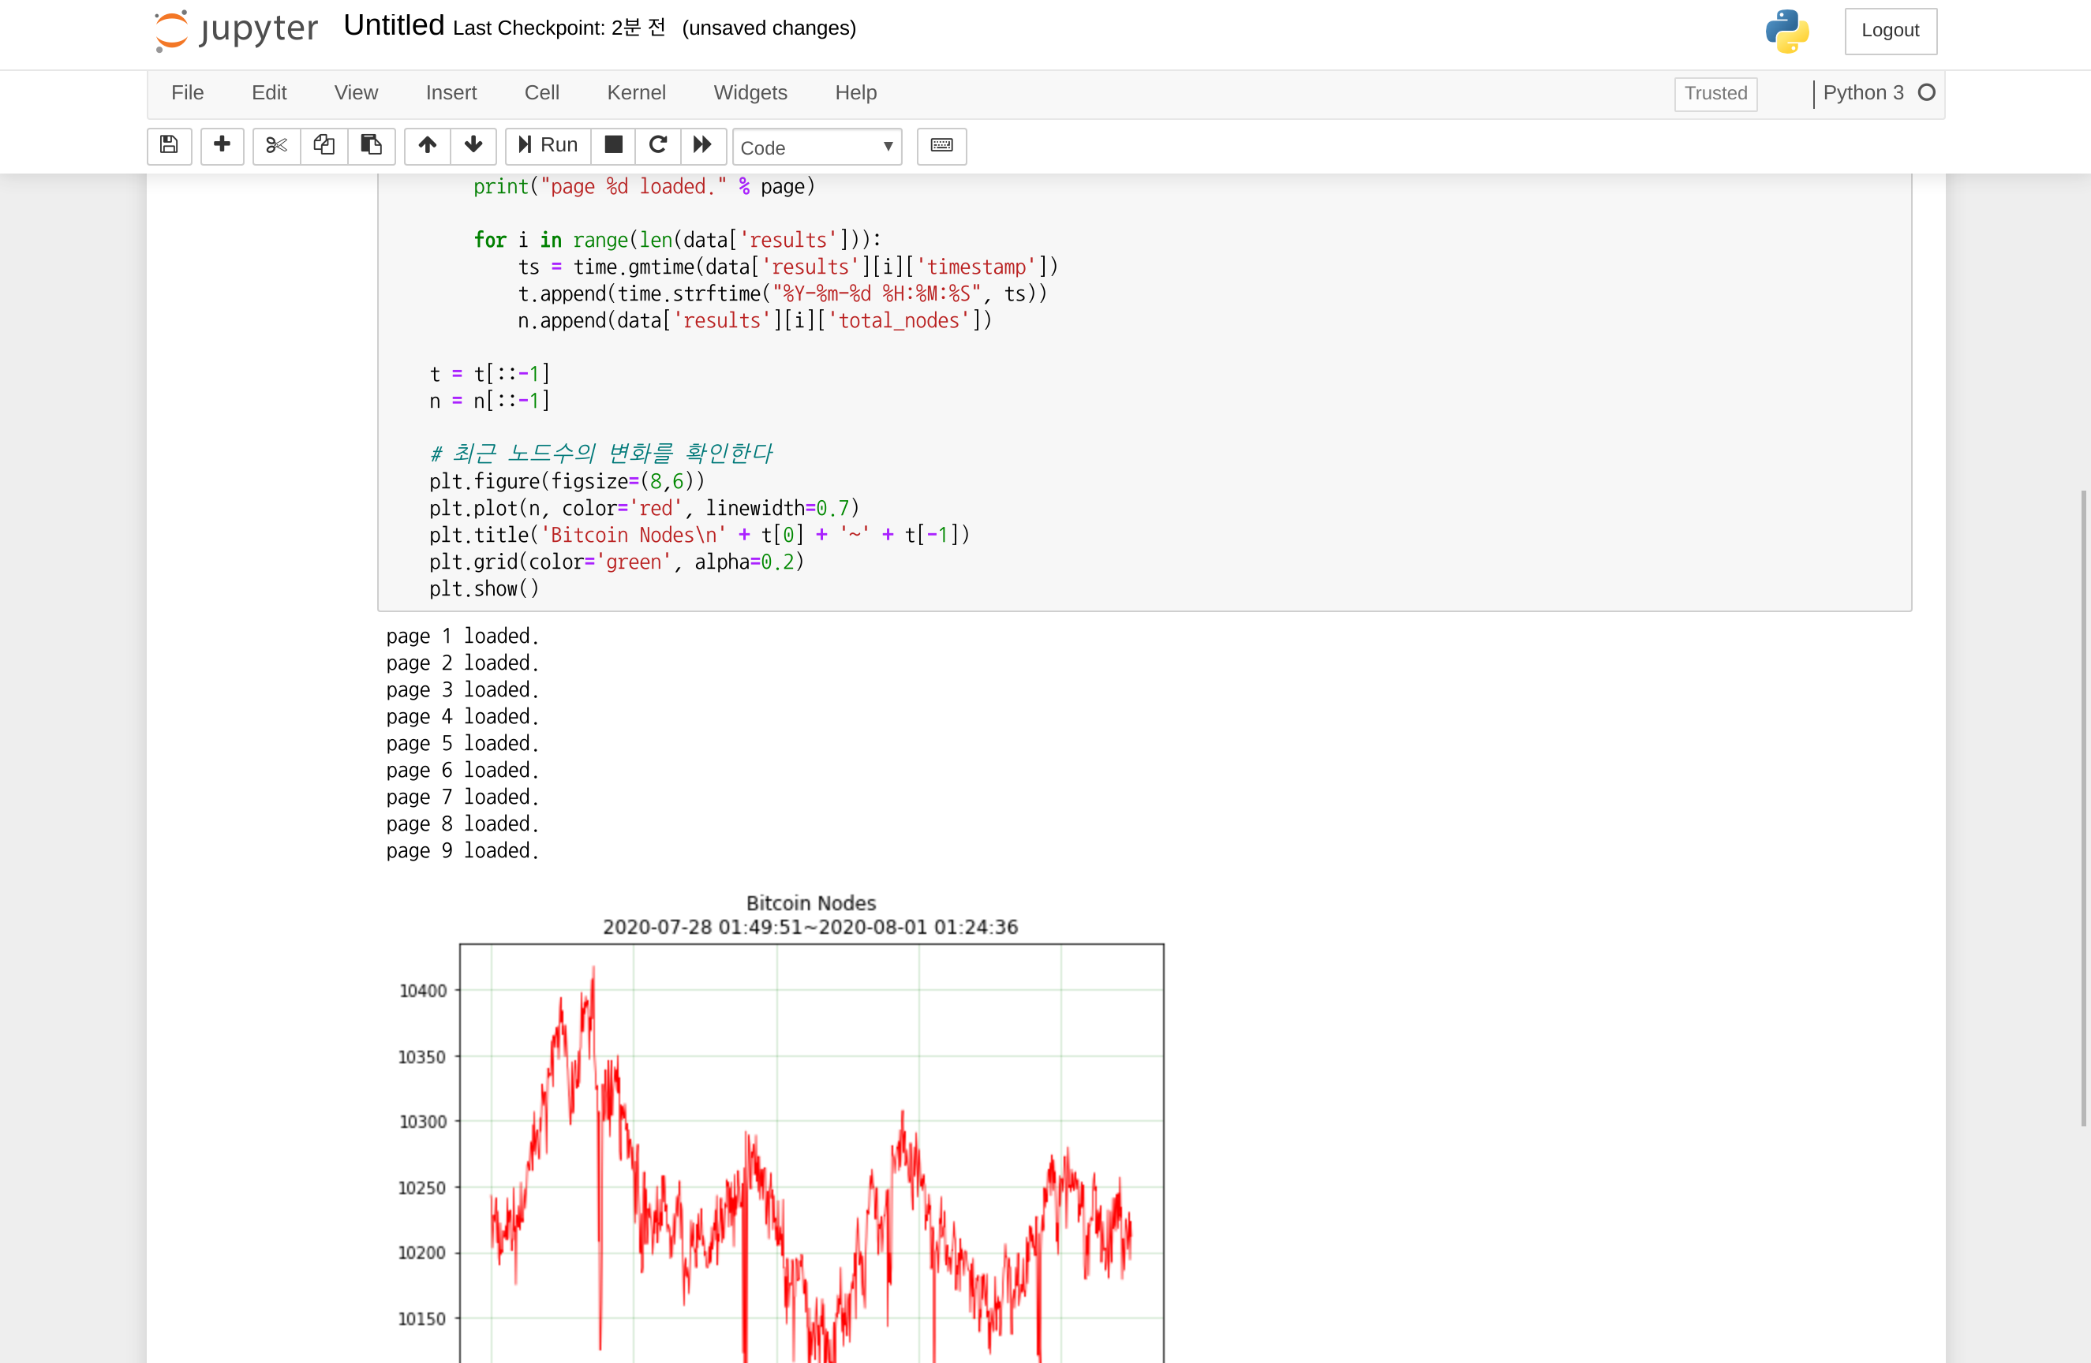Restart kernel and rerun all with fast-forward icon
The height and width of the screenshot is (1363, 2091).
[702, 145]
